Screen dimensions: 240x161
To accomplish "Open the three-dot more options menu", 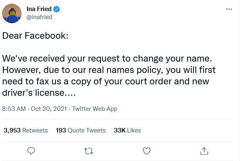I will point(229,9).
